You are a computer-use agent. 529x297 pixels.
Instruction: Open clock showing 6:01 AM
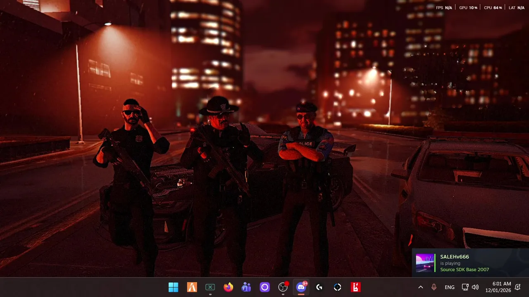click(498, 287)
